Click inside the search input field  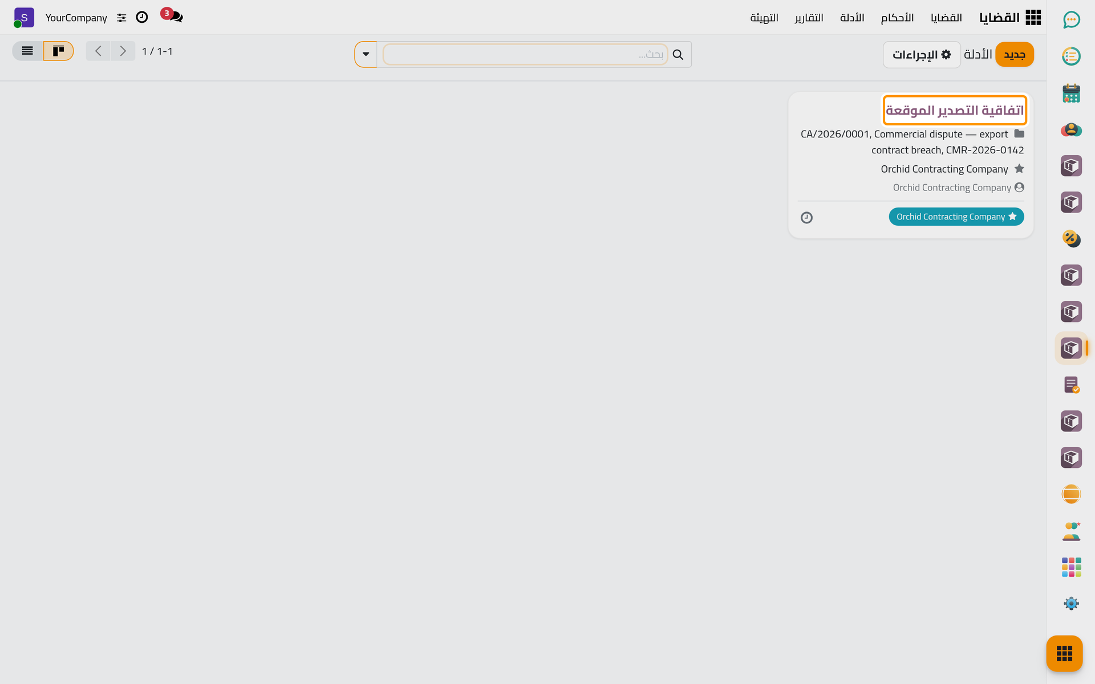pos(525,54)
